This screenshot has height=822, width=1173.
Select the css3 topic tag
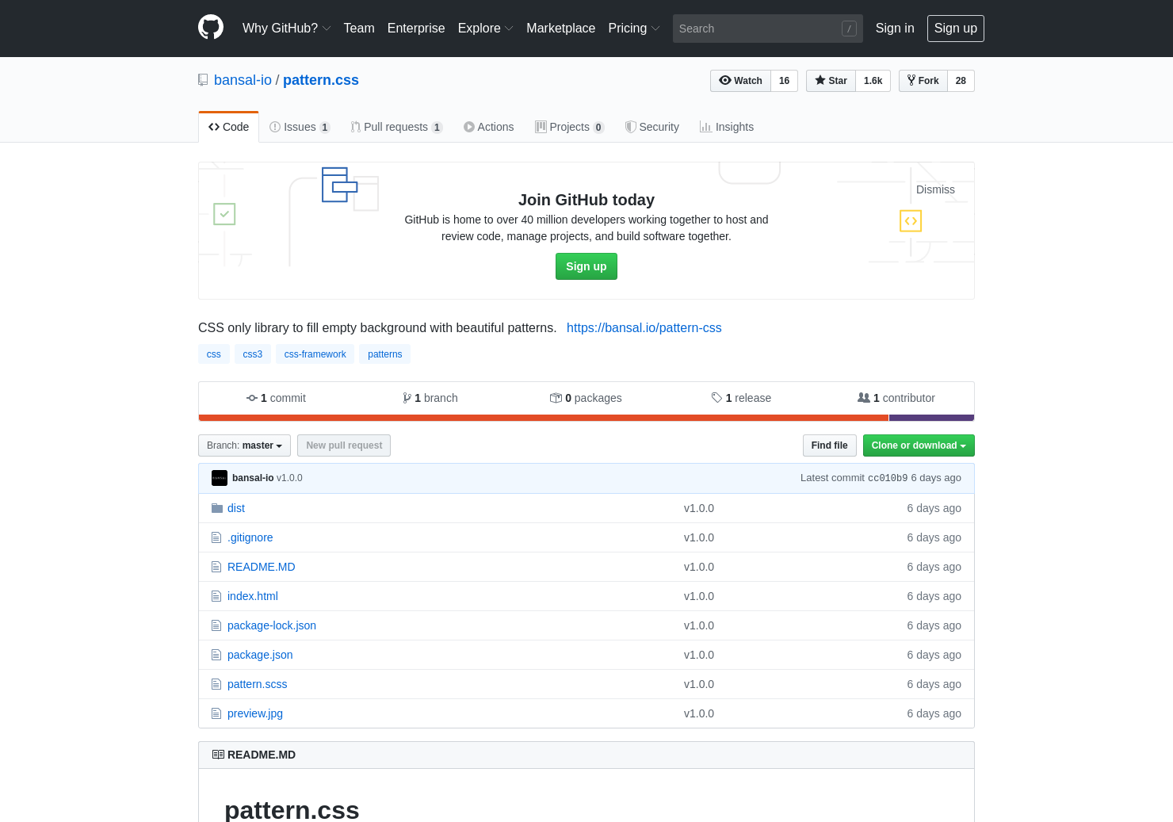(x=253, y=354)
